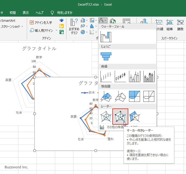Click the Get Add-ins (アドインを入手) button
This screenshot has height=174, width=186.
(x=41, y=23)
